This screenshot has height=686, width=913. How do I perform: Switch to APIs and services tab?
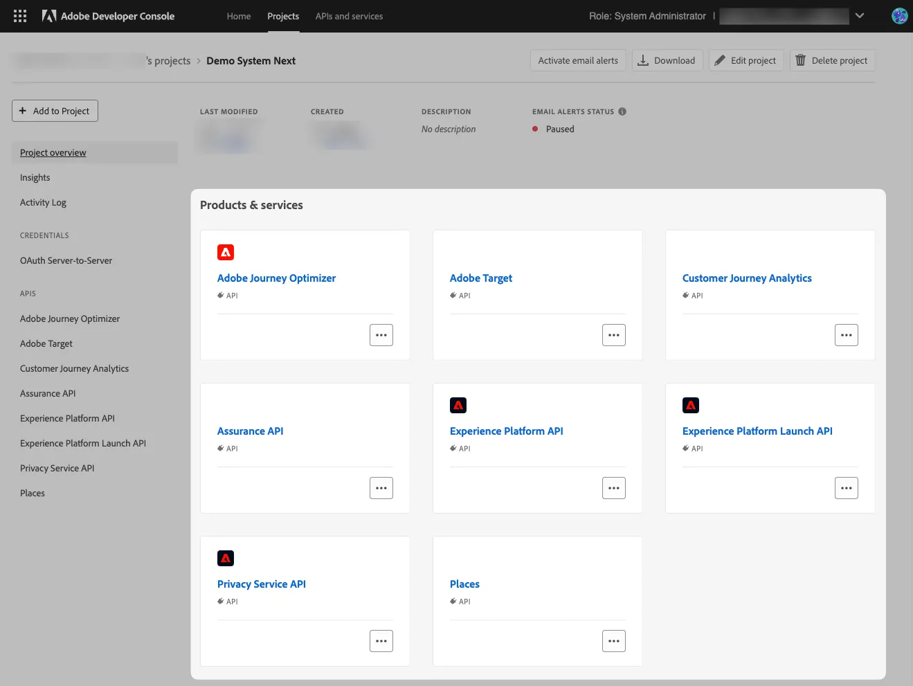click(349, 16)
